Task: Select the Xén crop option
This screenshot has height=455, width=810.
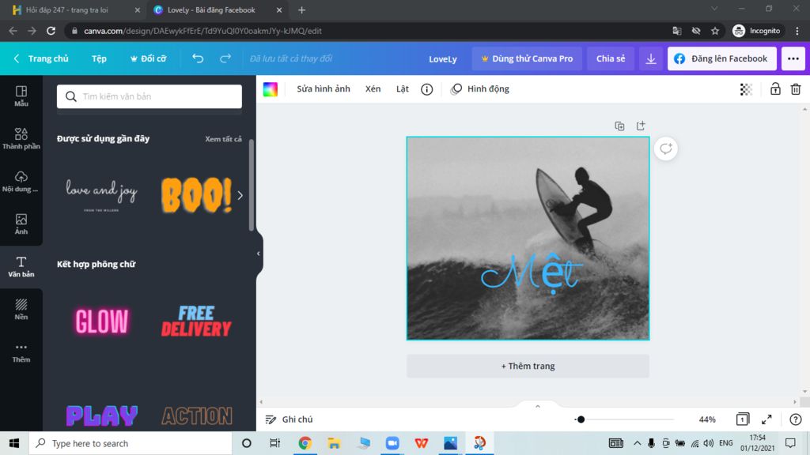Action: 373,88
